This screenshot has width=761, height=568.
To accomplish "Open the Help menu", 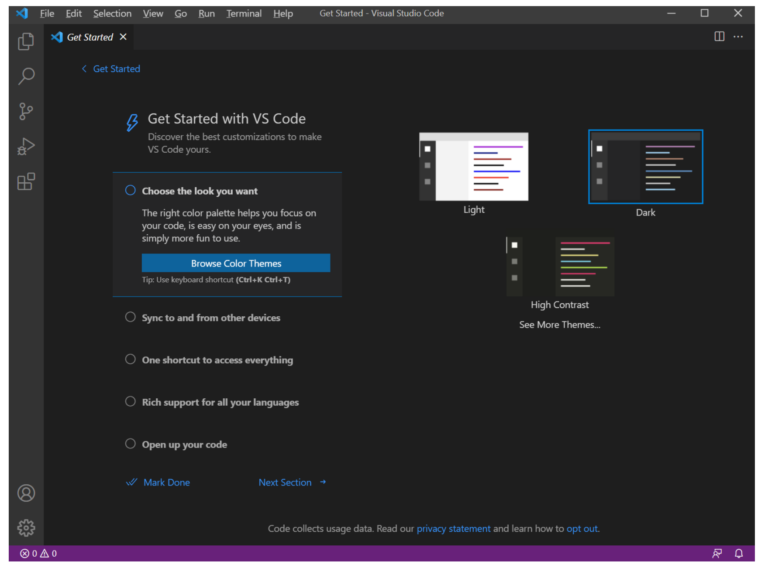I will tap(283, 14).
